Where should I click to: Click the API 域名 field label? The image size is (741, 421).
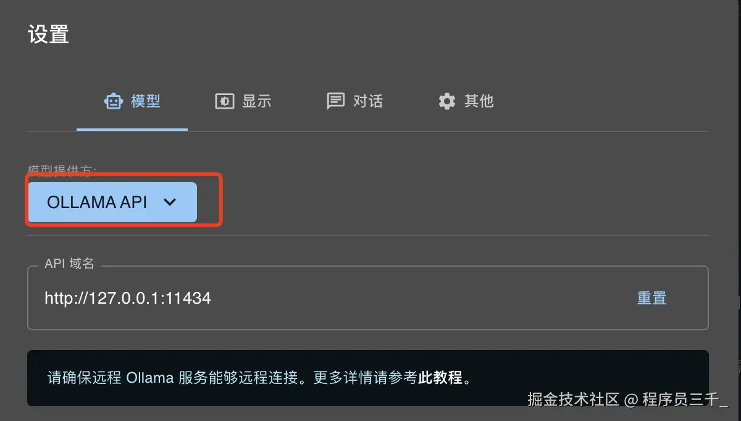click(69, 264)
